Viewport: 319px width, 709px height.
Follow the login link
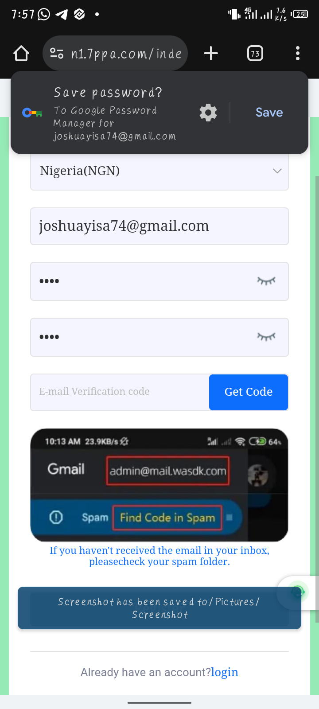[x=225, y=672]
